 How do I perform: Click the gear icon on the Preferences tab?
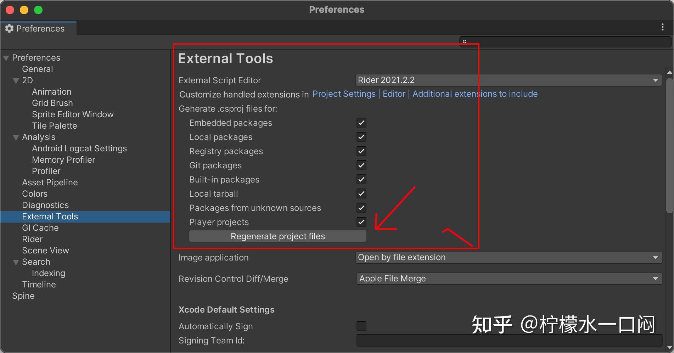point(9,28)
